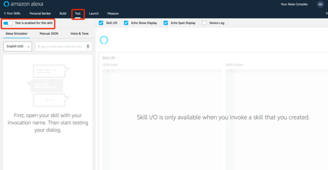Click inside the JSON Input editor
This screenshot has height=170, width=328.
(x=162, y=120)
